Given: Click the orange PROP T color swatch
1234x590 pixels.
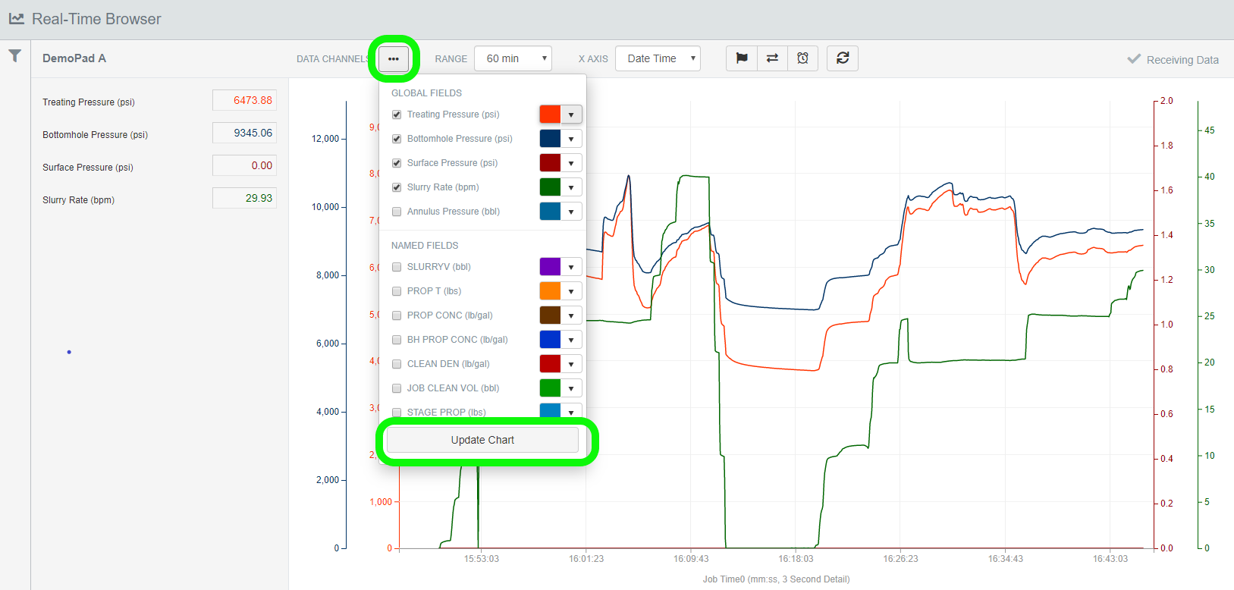Looking at the screenshot, I should (550, 291).
